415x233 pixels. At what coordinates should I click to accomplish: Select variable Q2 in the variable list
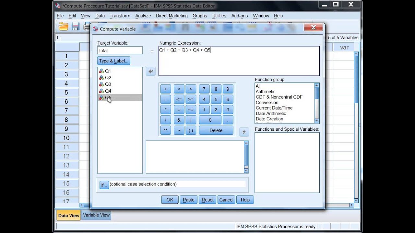click(x=120, y=78)
